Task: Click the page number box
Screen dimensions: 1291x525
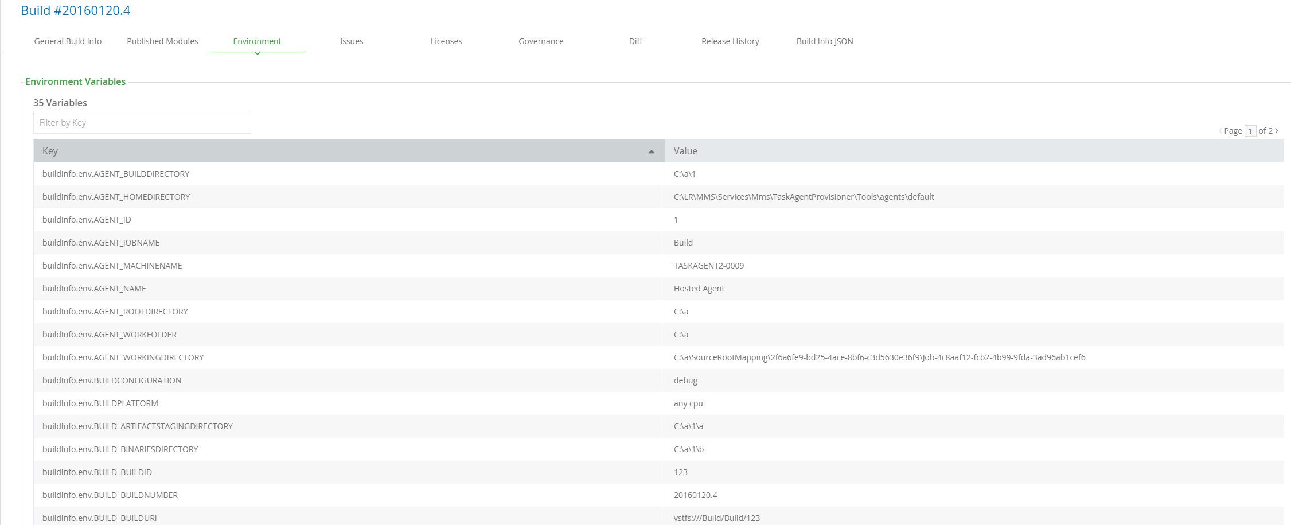Action: [1250, 131]
